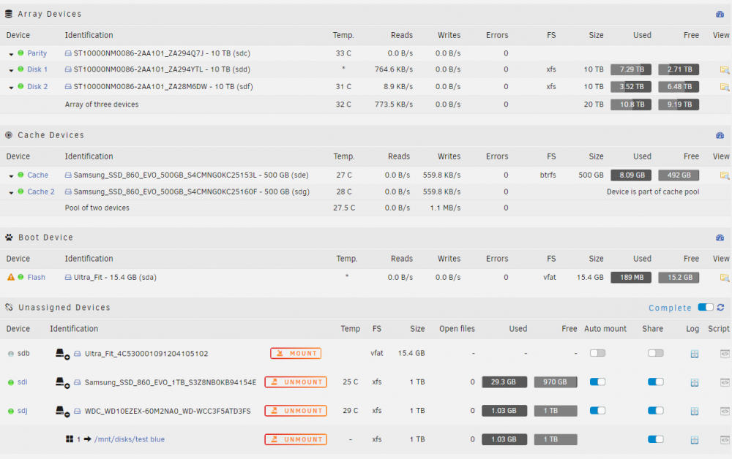Open the sdj device link
This screenshot has width=732, height=459.
23,411
